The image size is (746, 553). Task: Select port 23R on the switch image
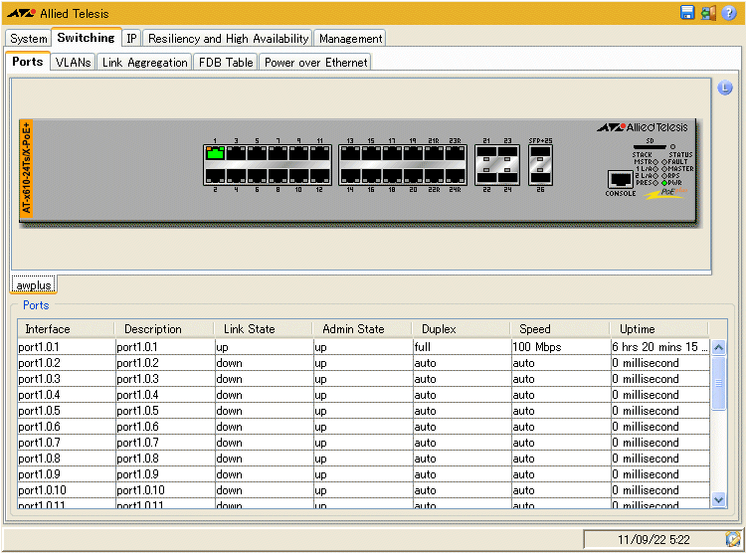pyautogui.click(x=455, y=153)
